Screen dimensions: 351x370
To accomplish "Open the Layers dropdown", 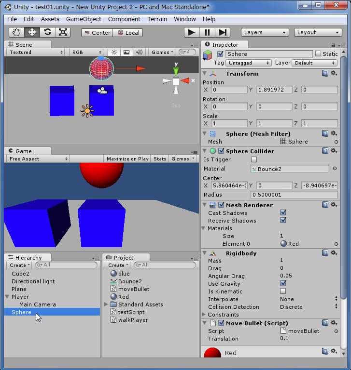I will (265, 32).
